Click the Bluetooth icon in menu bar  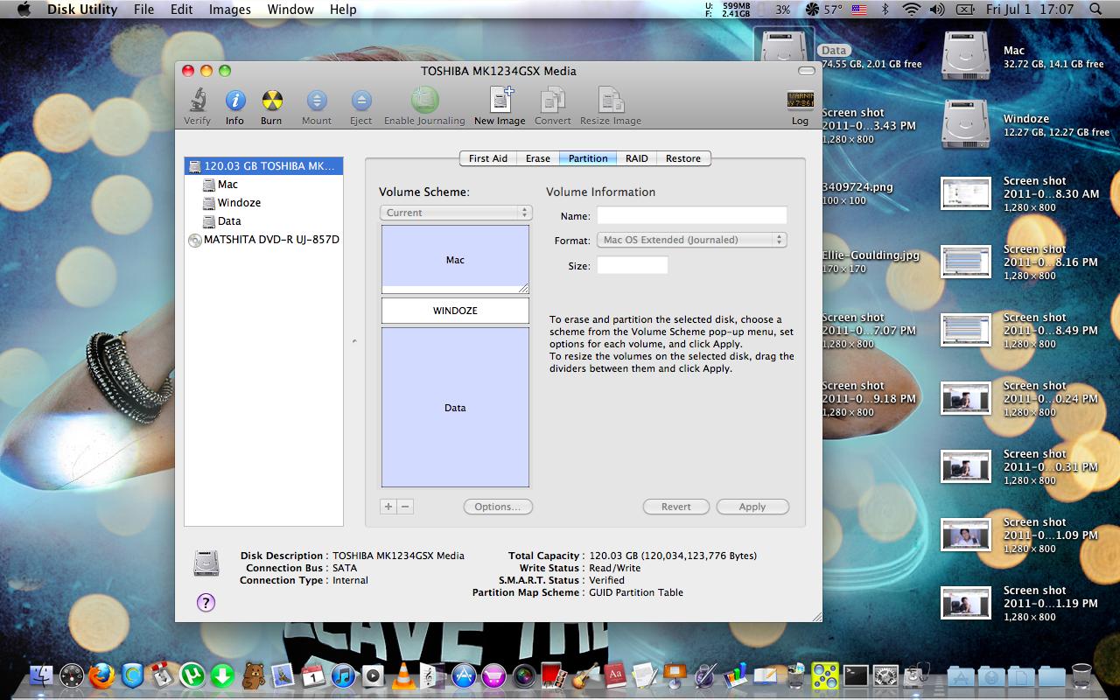pos(885,10)
